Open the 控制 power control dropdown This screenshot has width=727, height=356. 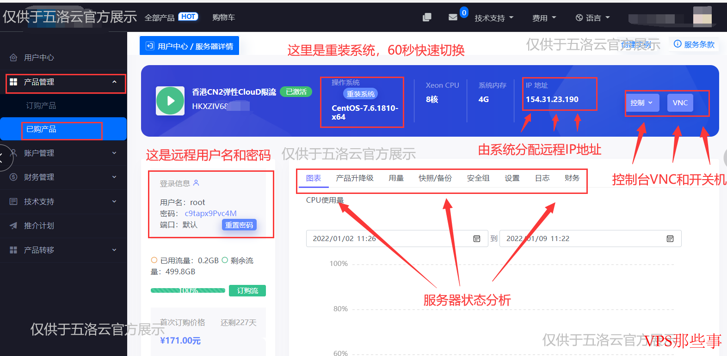642,103
